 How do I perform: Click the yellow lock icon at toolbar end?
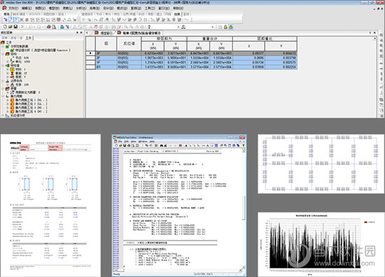(x=231, y=27)
